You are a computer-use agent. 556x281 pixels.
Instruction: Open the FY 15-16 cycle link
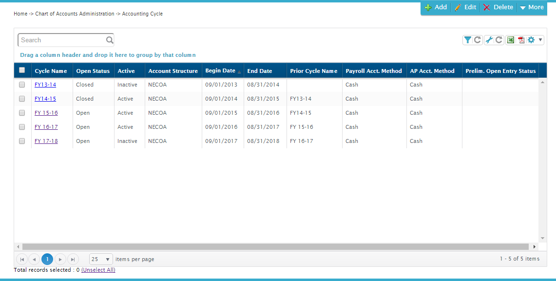(46, 113)
